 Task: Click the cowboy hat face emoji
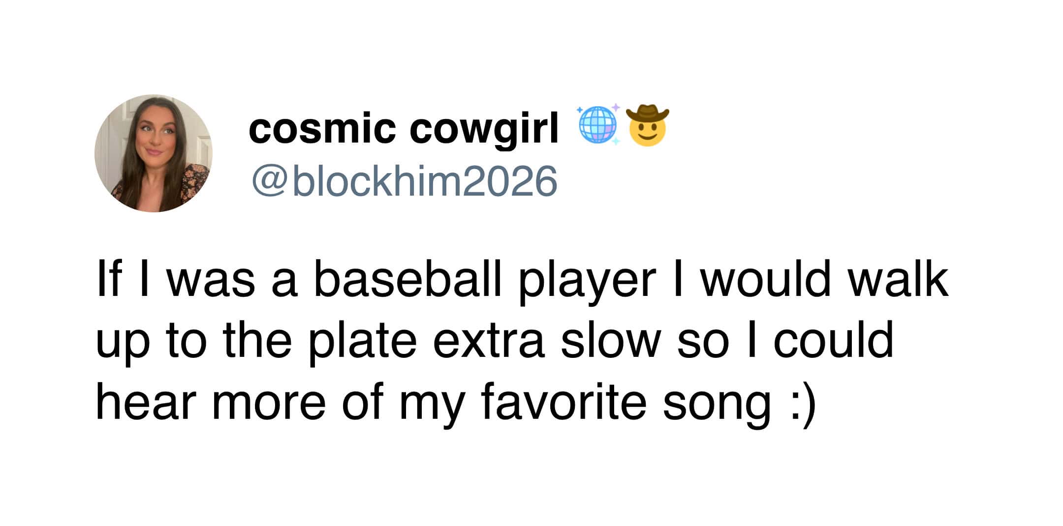point(648,126)
